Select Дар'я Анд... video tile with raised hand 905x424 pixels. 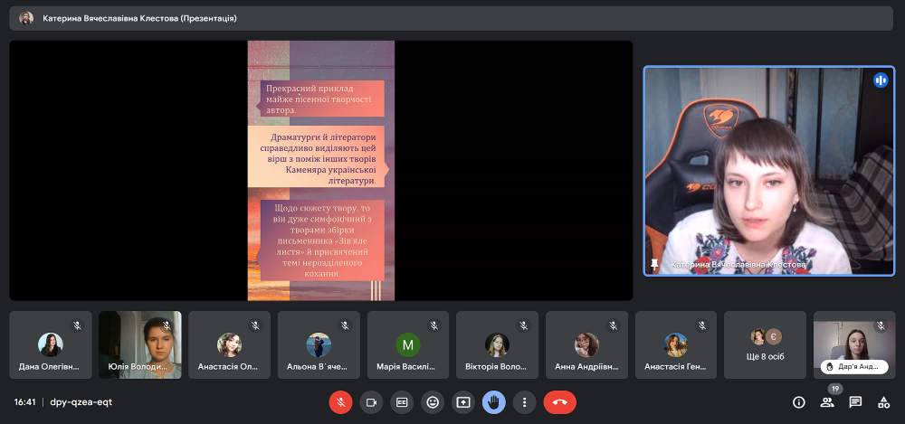click(854, 345)
